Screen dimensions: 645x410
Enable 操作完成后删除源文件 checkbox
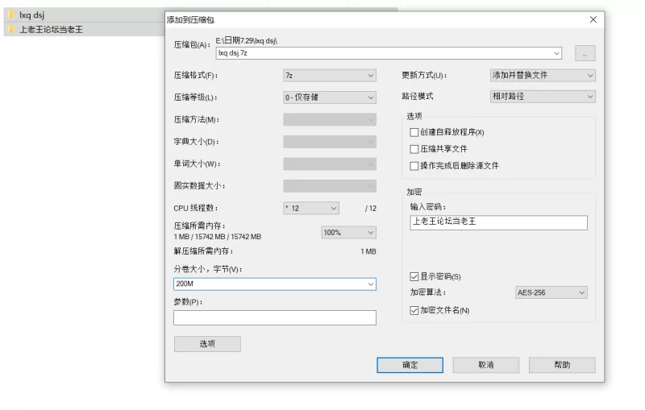[x=414, y=166]
